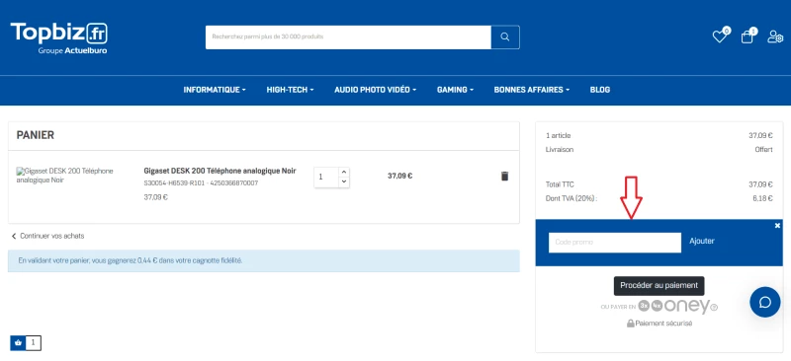Image resolution: width=791 pixels, height=361 pixels.
Task: Increase quantity with the up arrow
Action: 344,173
